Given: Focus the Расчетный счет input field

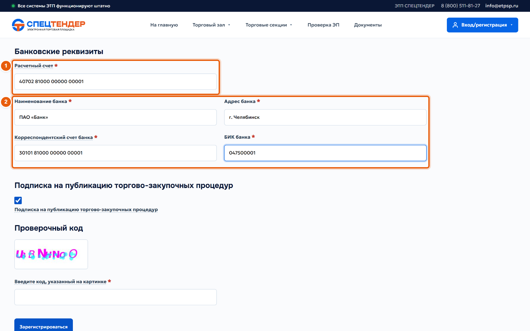Looking at the screenshot, I should (115, 81).
